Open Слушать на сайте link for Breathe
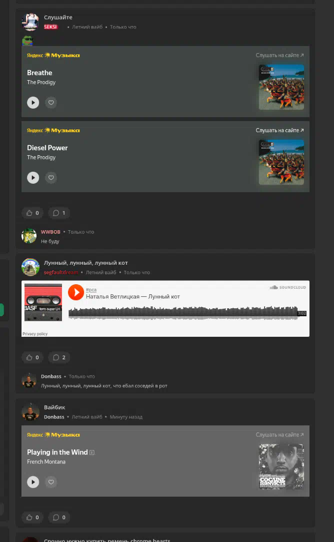Screen dimensions: 334x542 coord(280,56)
